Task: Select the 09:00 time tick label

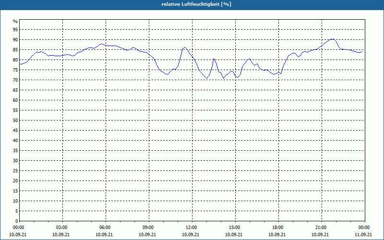Action: coord(149,228)
